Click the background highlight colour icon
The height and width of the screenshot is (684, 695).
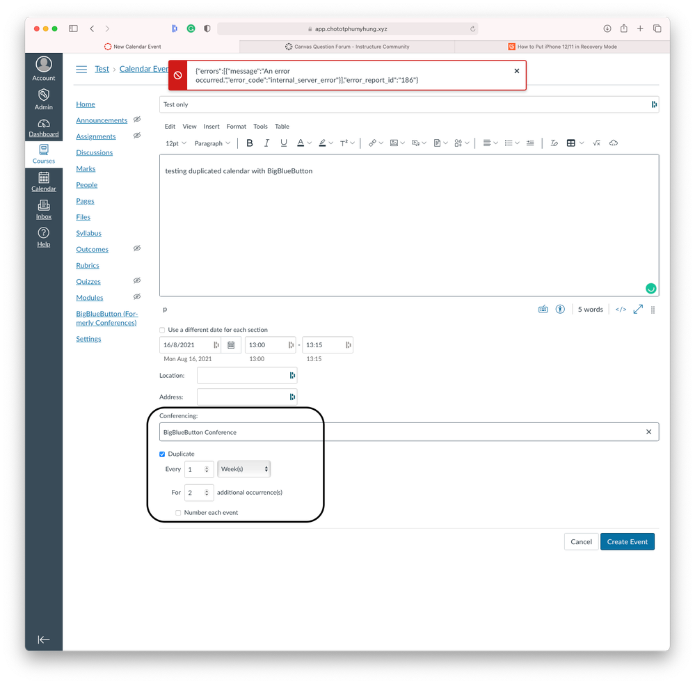point(322,143)
